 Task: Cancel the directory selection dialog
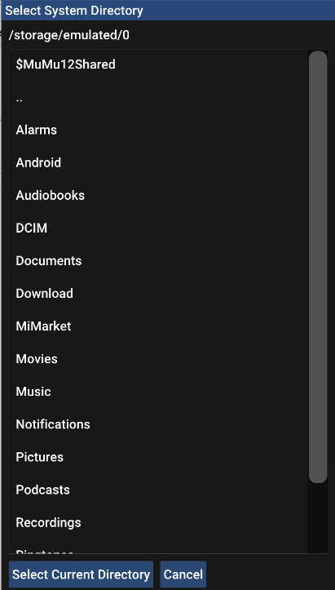183,574
